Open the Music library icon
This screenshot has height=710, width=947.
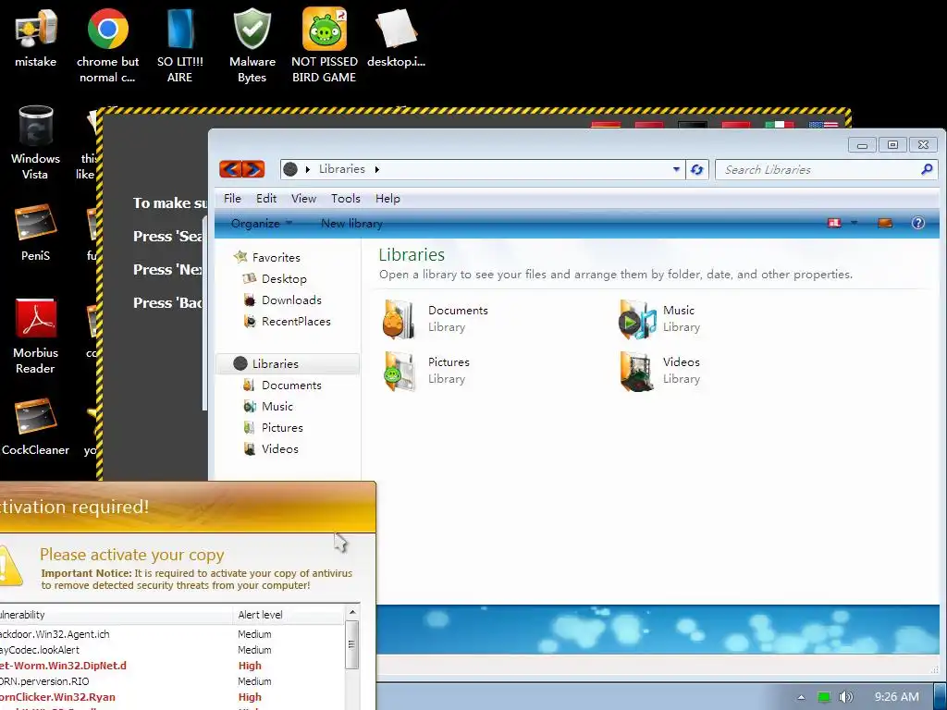[x=637, y=319]
